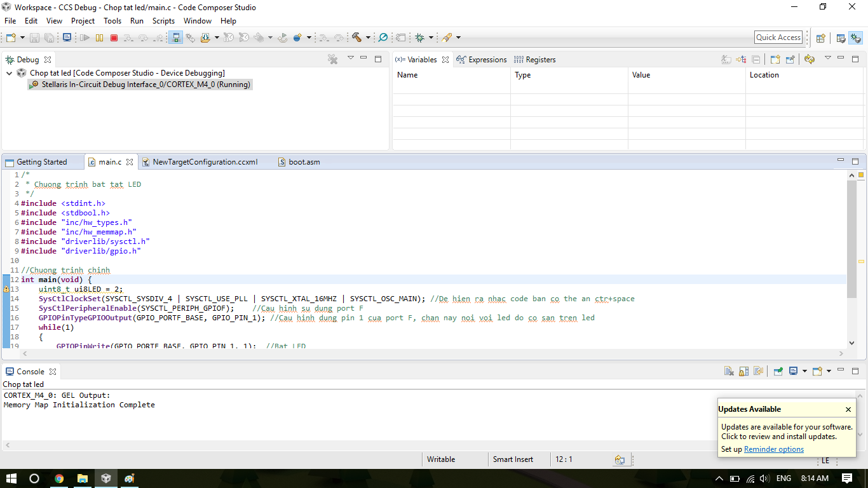
Task: Open the Debug view menu triangle
Action: (x=350, y=58)
